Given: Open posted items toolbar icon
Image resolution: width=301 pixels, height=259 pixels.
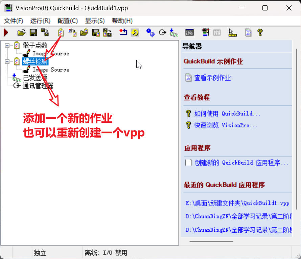Looking at the screenshot, I should pos(174,32).
